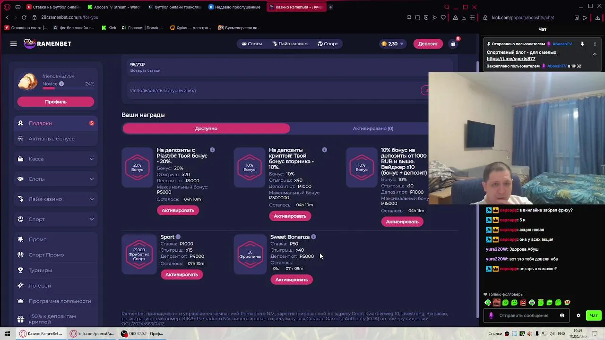
Task: Open Лотереи in the sidebar
Action: pyautogui.click(x=56, y=286)
